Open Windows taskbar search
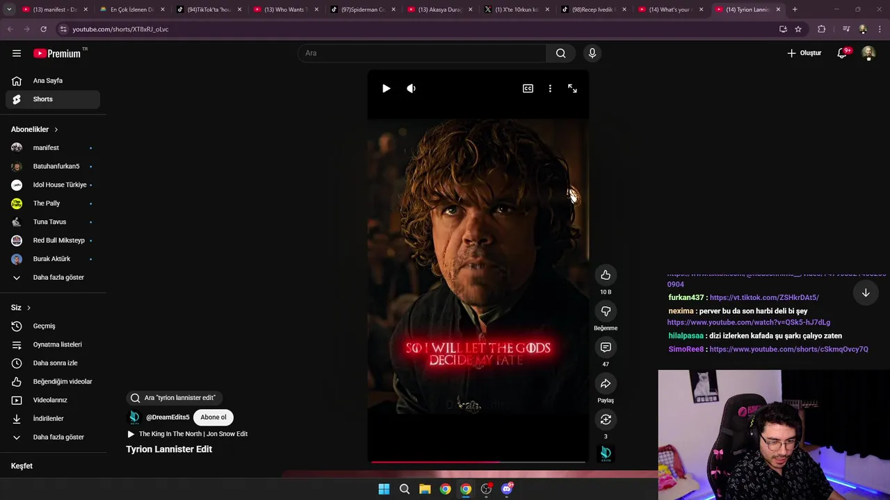Image resolution: width=890 pixels, height=500 pixels. (404, 489)
